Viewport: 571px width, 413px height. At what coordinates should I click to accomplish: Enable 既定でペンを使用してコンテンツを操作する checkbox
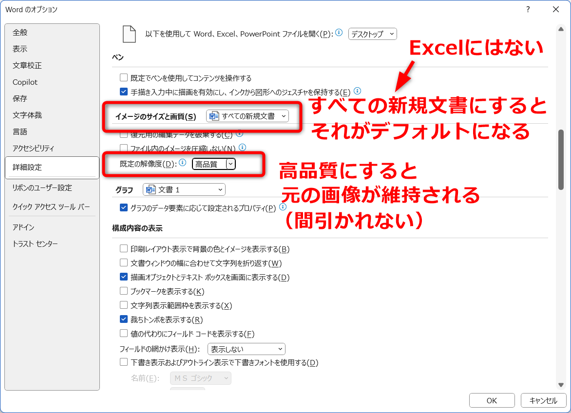click(x=124, y=78)
